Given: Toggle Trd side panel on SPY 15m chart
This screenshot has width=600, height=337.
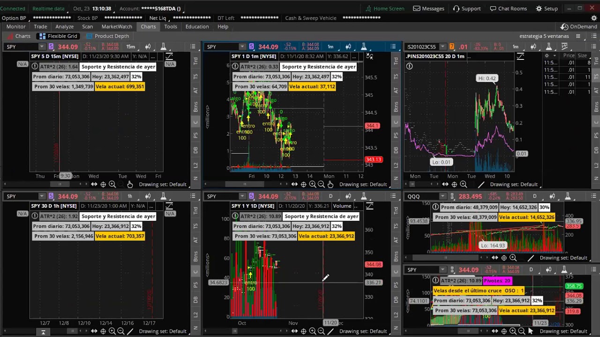Looking at the screenshot, I should coord(196,61).
